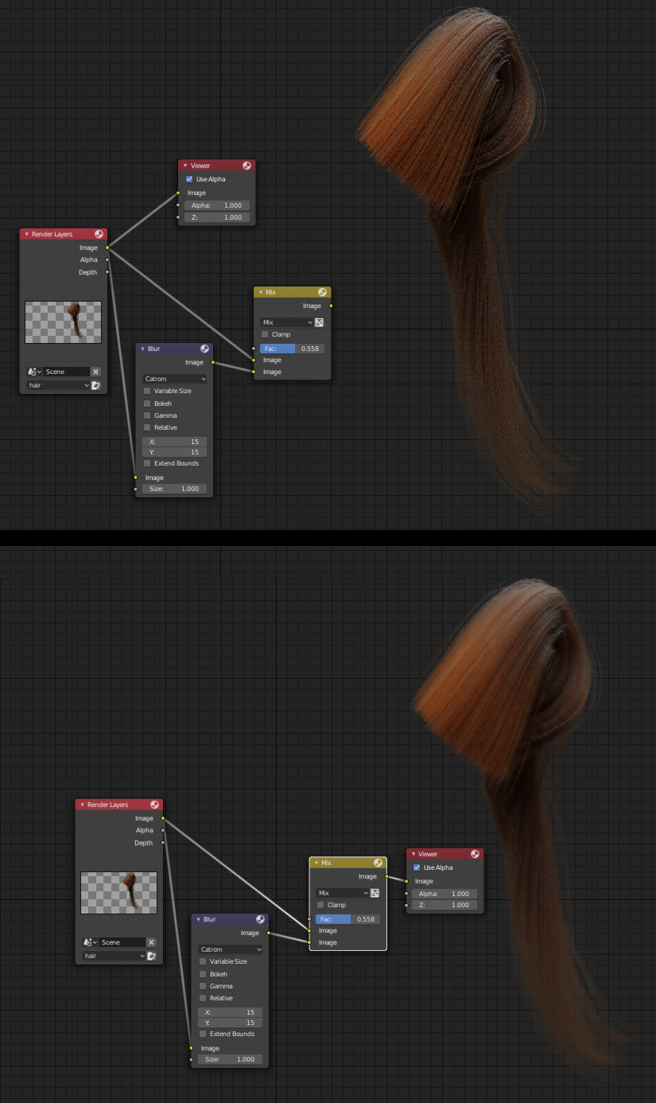Open Mix blend type dropdown in lower Mix node

pos(343,893)
